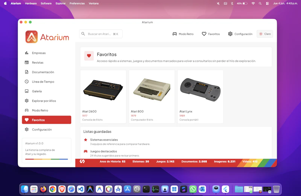Launch Visual Studio Code from the dock
This screenshot has height=196, width=301.
[81, 189]
